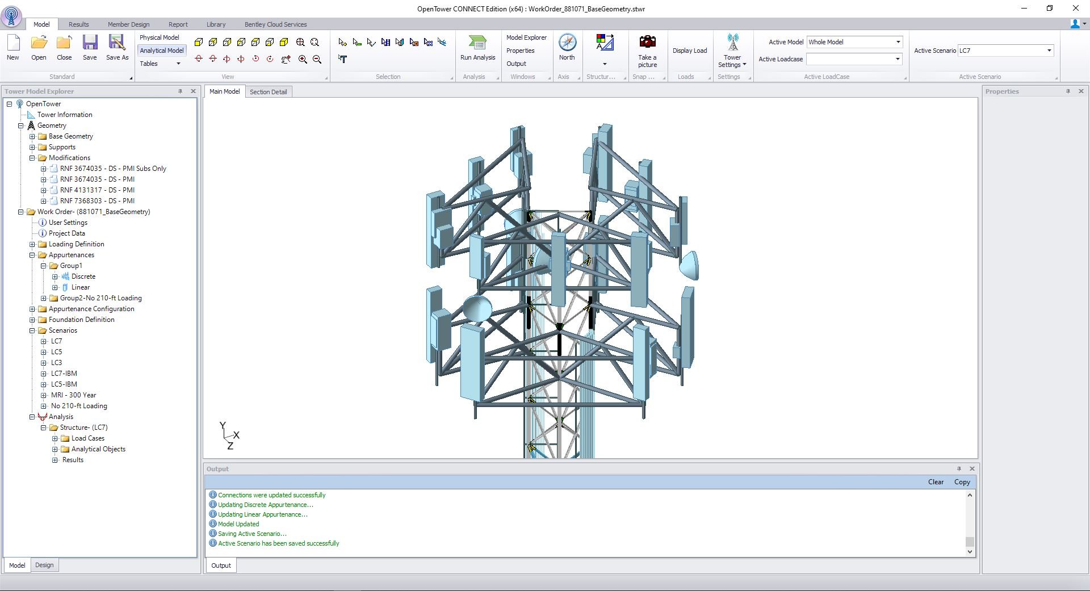Image resolution: width=1090 pixels, height=591 pixels.
Task: Click the zoom window magnifier icon
Action: 315,42
